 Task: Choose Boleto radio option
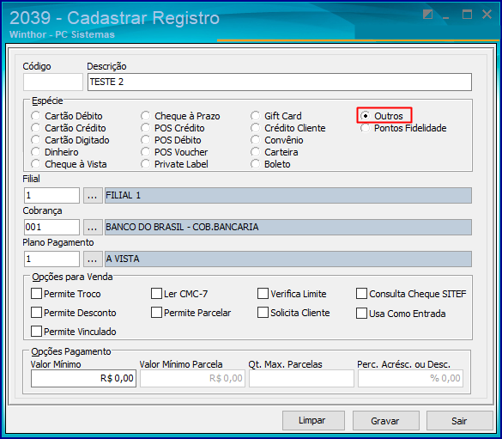coord(256,164)
